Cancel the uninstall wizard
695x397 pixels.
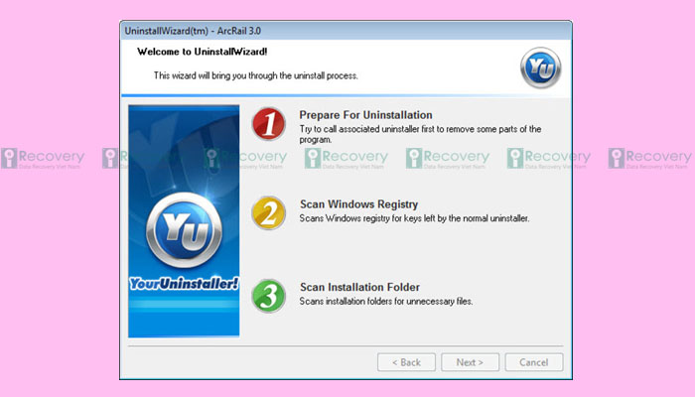pos(534,362)
